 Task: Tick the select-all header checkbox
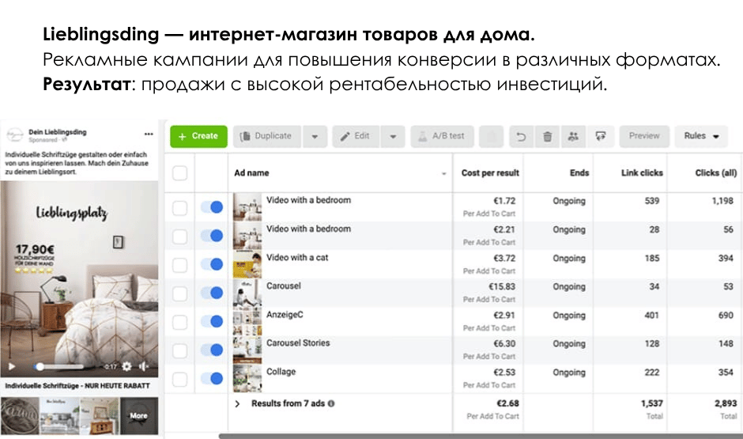pos(179,173)
